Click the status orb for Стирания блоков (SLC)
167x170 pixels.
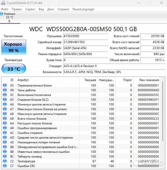pos(5,99)
